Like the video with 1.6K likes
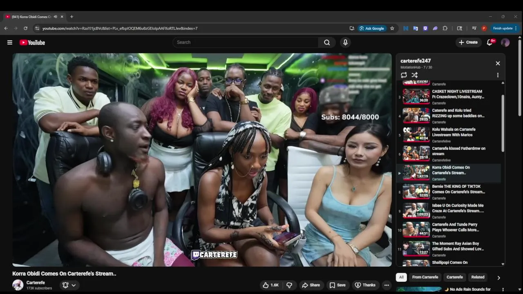Viewport: 523px width, 294px height. [x=270, y=285]
